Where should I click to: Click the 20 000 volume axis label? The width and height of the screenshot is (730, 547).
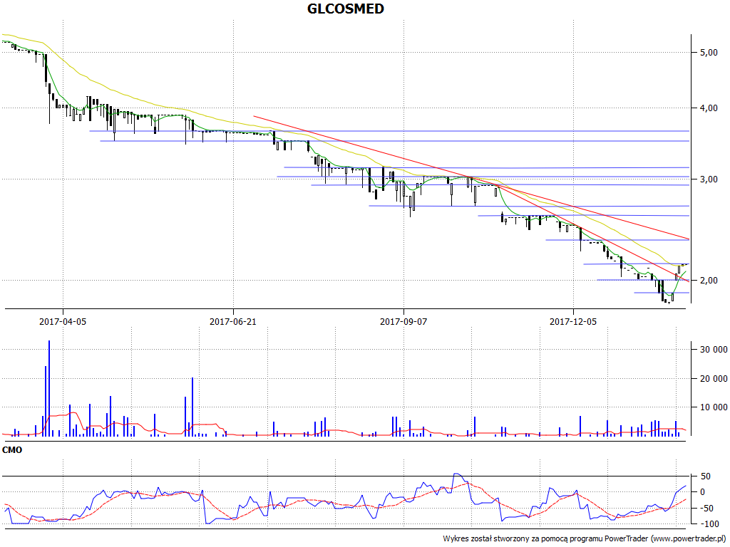click(714, 379)
